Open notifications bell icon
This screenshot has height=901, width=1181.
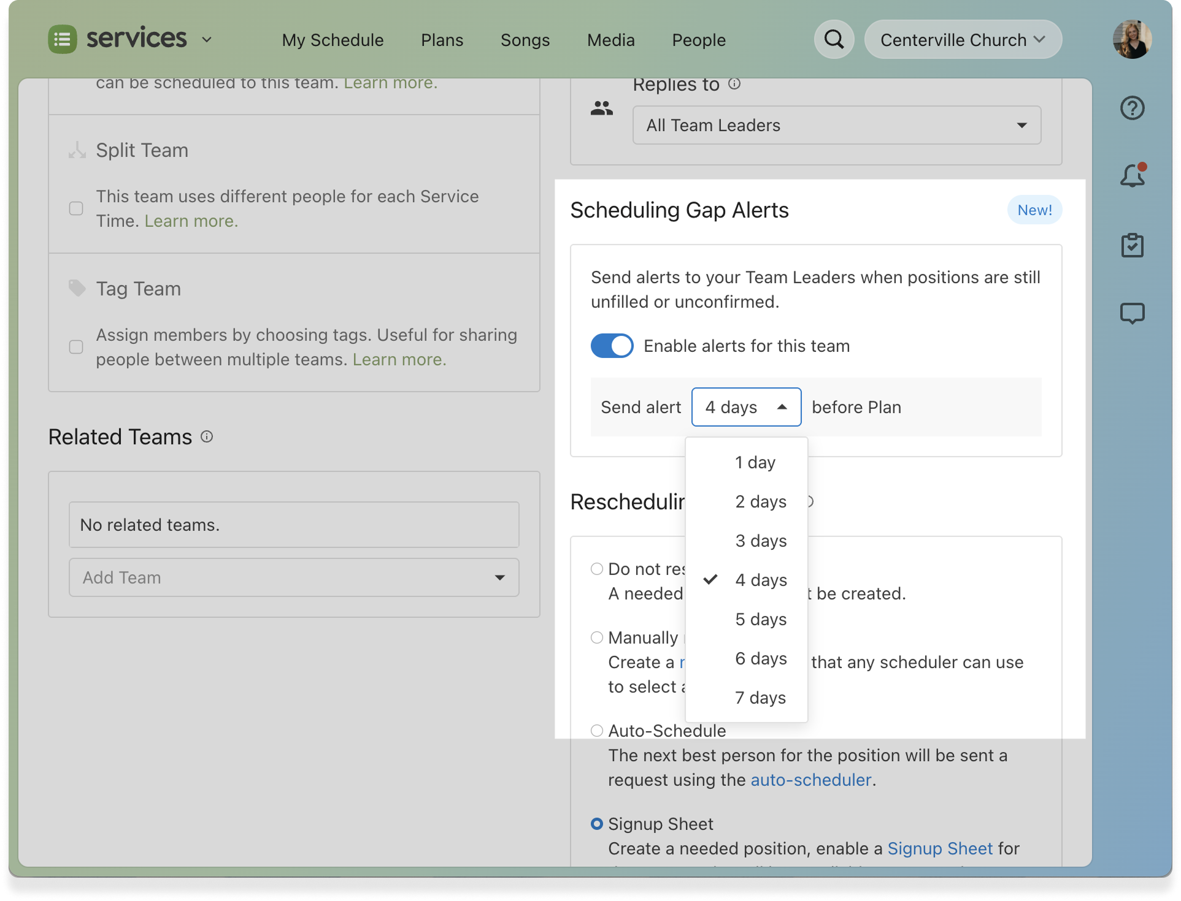point(1132,177)
